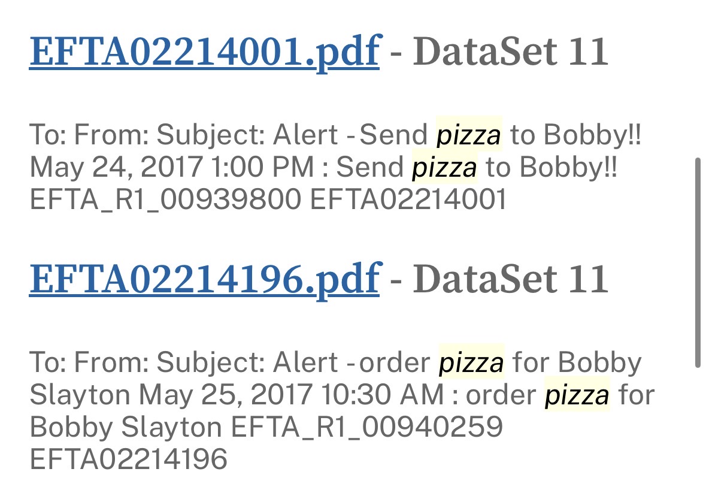Click the vertical scrollbar thumb
This screenshot has height=499, width=706.
point(698,262)
